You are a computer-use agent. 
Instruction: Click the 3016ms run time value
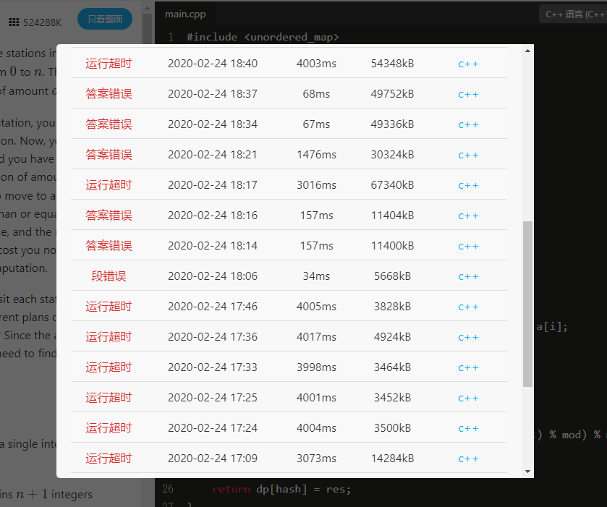[316, 185]
